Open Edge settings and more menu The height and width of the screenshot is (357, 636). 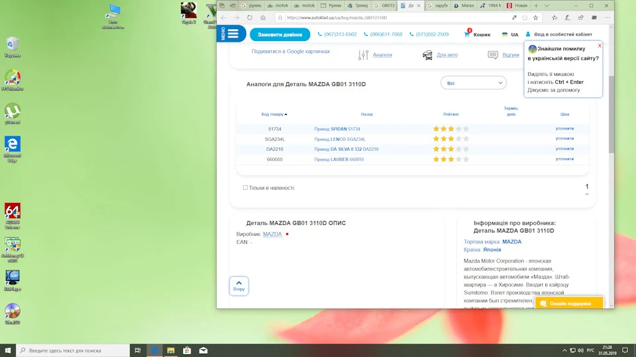(x=608, y=18)
